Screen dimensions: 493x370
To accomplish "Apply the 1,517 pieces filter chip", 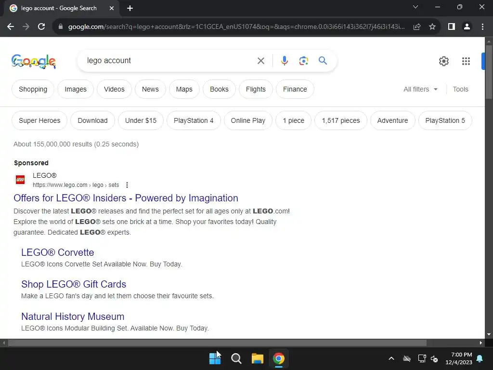I will (x=341, y=120).
